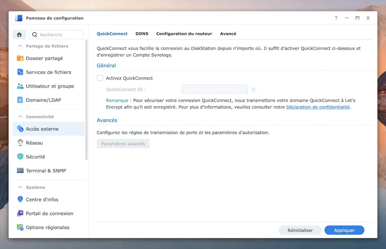Screen dimensions: 386x249
Task: Click the QuickConnect ID info icon
Action: tap(253, 90)
